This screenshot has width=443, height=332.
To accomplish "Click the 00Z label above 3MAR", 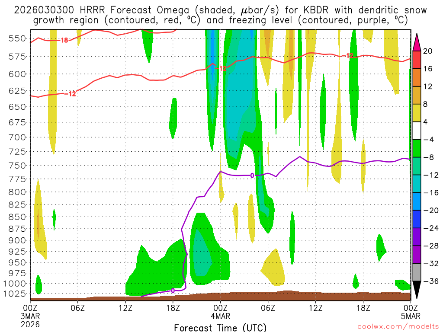I will point(30,308).
